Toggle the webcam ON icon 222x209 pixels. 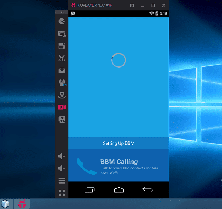(62, 83)
